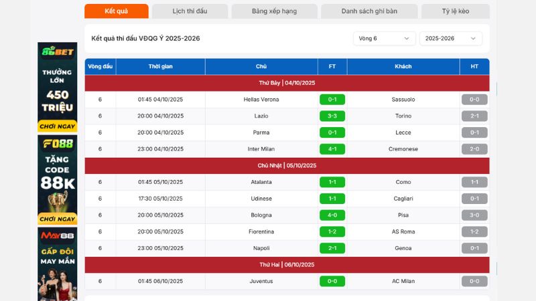Viewport: 536px width, 301px height.
Task: Open the AS Roma team link
Action: click(x=403, y=232)
